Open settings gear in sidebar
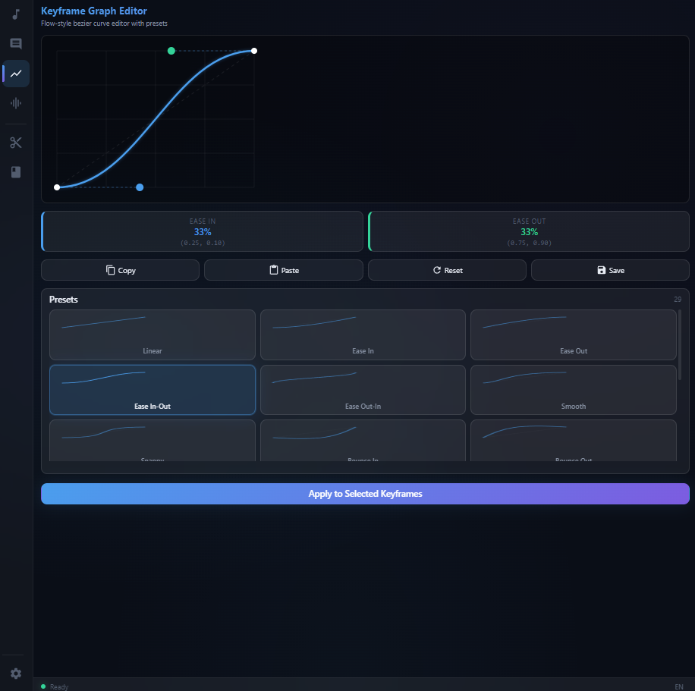The width and height of the screenshot is (695, 691). (16, 674)
